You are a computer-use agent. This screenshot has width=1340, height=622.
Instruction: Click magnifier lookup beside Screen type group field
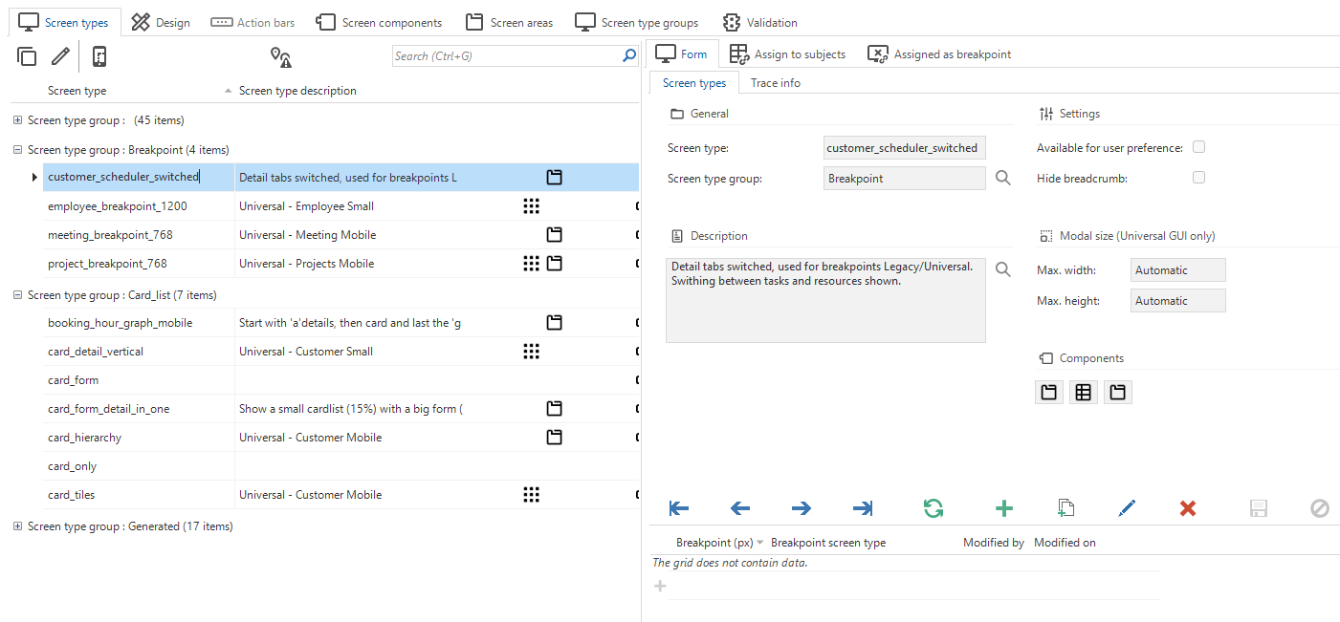tap(1002, 178)
